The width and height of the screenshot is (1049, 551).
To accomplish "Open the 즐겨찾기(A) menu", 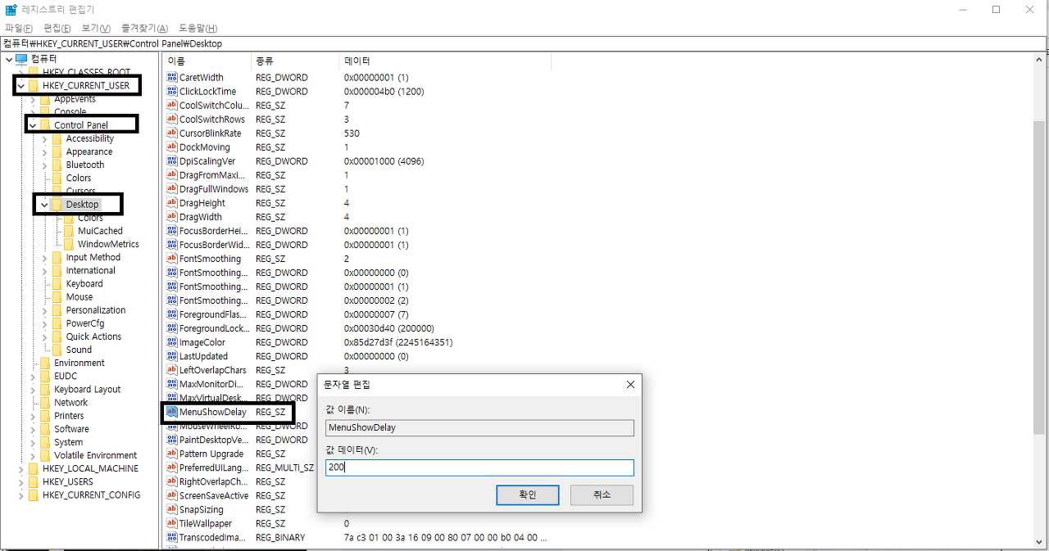I will [x=144, y=29].
